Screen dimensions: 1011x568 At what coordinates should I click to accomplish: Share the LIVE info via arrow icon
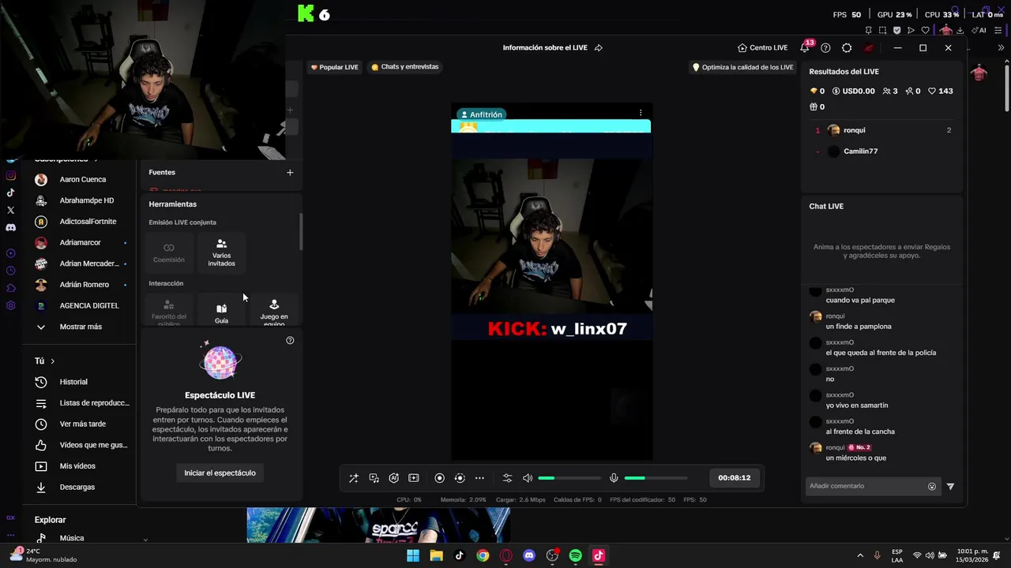click(599, 47)
